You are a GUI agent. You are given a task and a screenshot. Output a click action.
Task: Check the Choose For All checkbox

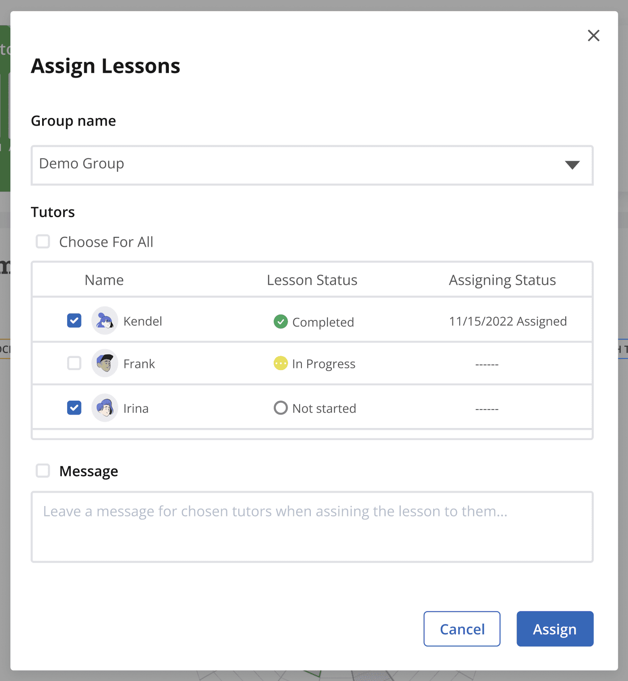click(x=43, y=241)
